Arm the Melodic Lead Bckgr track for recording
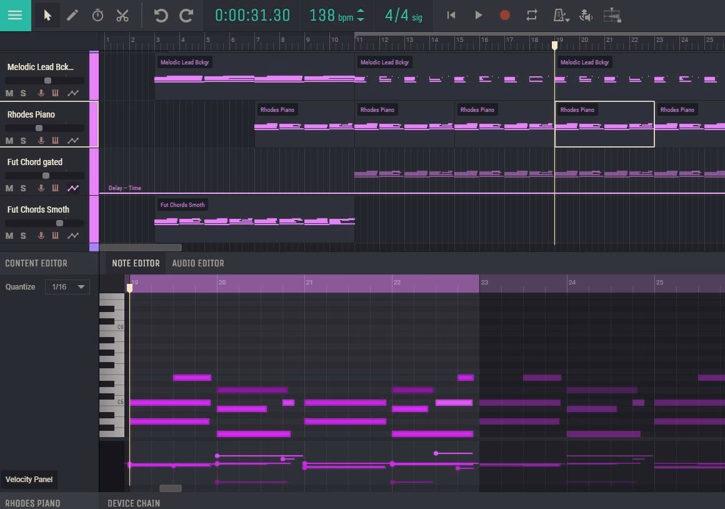The image size is (725, 509). click(x=41, y=93)
